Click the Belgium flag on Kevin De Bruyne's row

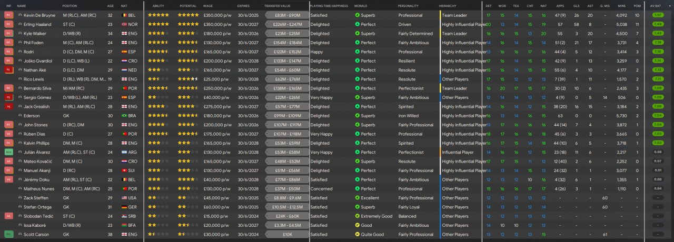click(124, 15)
